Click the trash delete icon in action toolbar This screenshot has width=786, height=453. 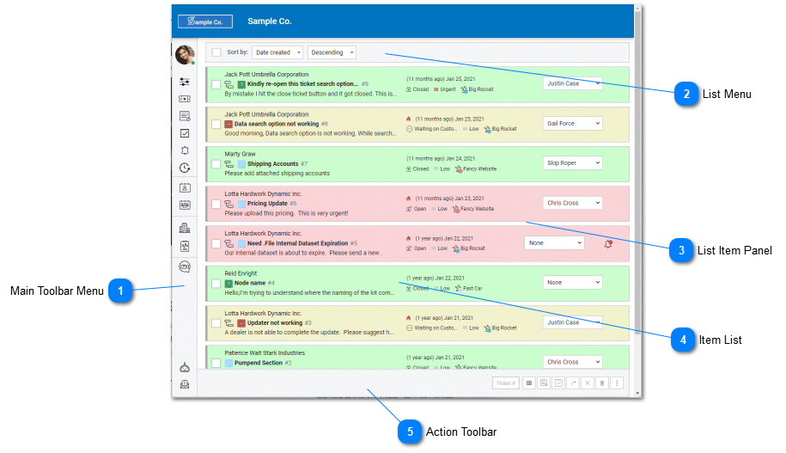tap(602, 383)
